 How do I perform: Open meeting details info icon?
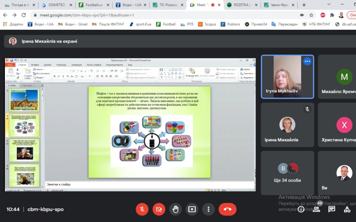click(301, 209)
